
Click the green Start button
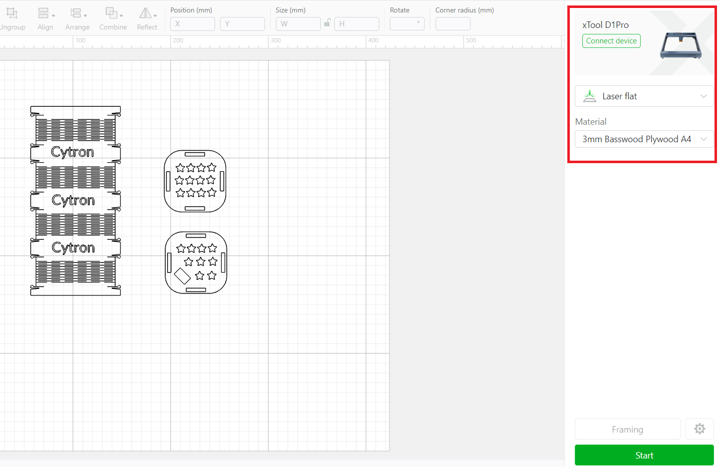click(x=644, y=455)
